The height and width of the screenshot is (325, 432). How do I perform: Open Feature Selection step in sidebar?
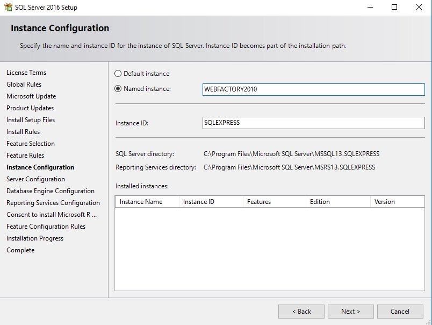pyautogui.click(x=31, y=144)
